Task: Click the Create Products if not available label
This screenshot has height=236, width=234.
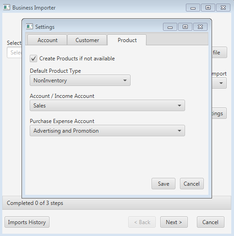Action: 77,59
